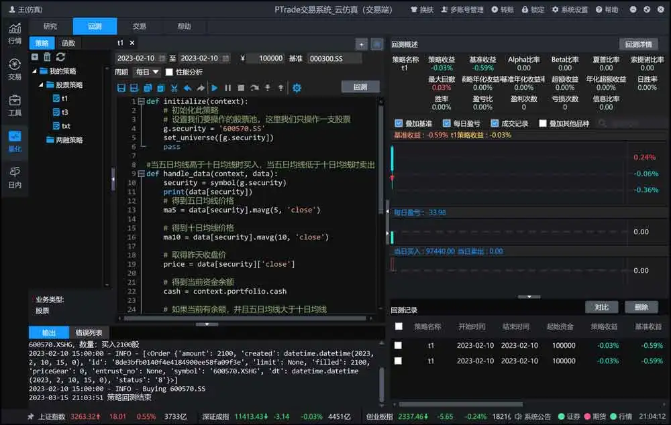This screenshot has width=671, height=425.
Task: Collapse the 我的策略 tree folder
Action: (34, 72)
